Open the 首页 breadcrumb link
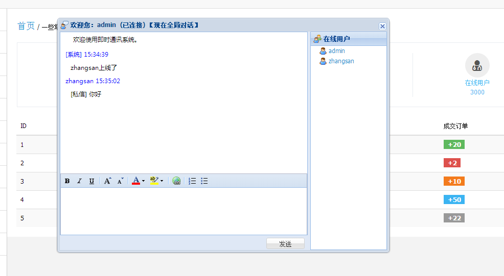504x276 pixels. [x=26, y=26]
